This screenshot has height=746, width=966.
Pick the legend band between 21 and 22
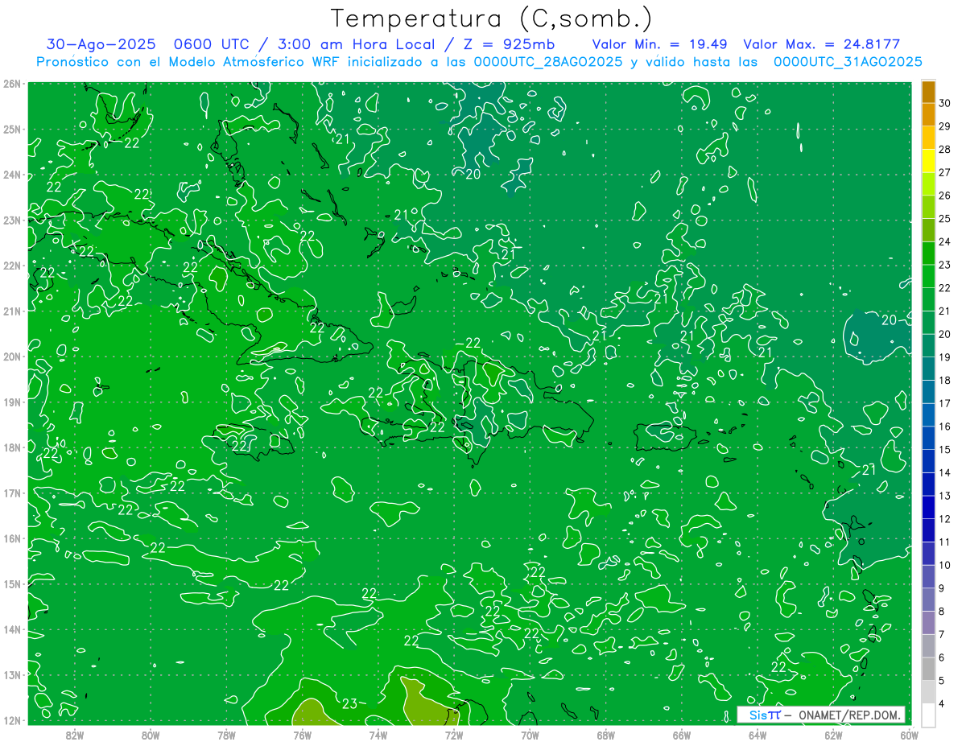[x=928, y=299]
